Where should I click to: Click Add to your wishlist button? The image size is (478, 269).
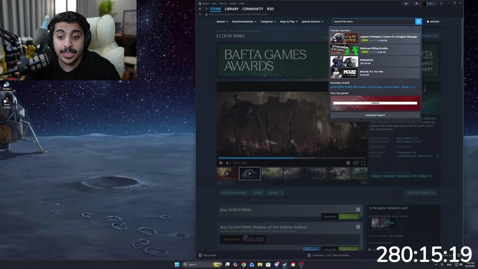pos(234,192)
